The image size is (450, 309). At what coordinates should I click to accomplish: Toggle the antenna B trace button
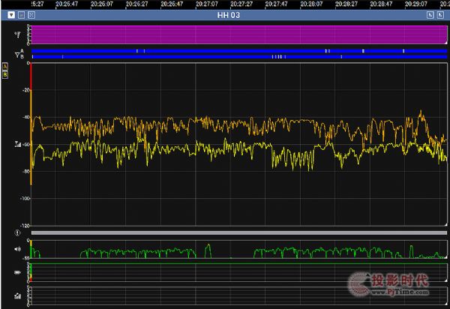pos(4,74)
